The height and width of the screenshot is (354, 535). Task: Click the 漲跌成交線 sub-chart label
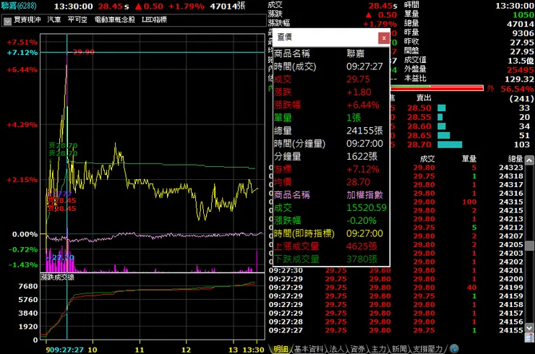click(x=58, y=277)
